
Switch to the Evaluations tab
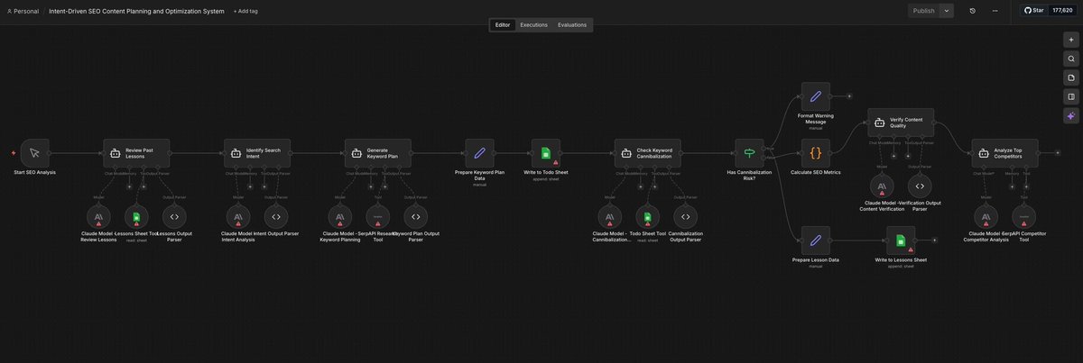click(572, 25)
